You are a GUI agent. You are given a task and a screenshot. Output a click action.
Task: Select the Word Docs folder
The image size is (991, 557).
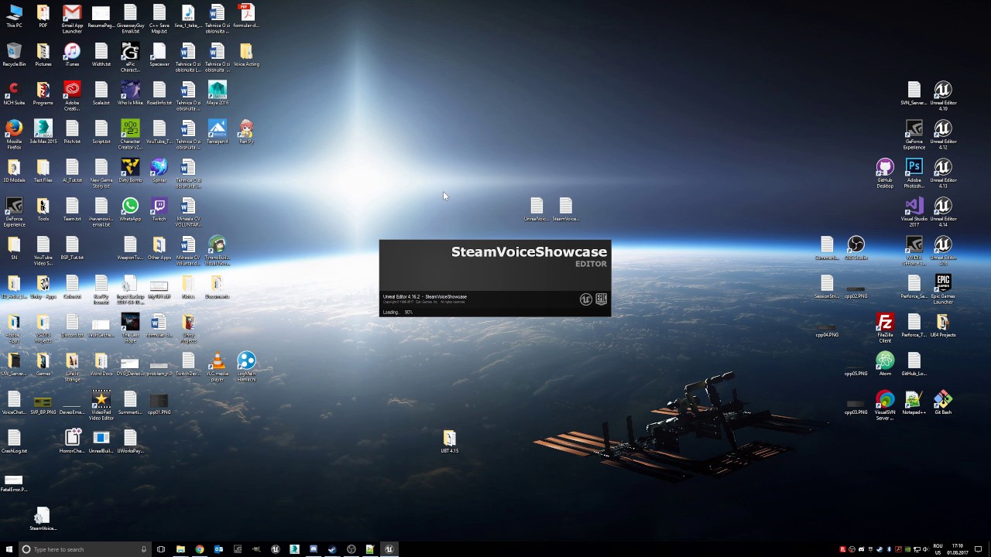[101, 364]
